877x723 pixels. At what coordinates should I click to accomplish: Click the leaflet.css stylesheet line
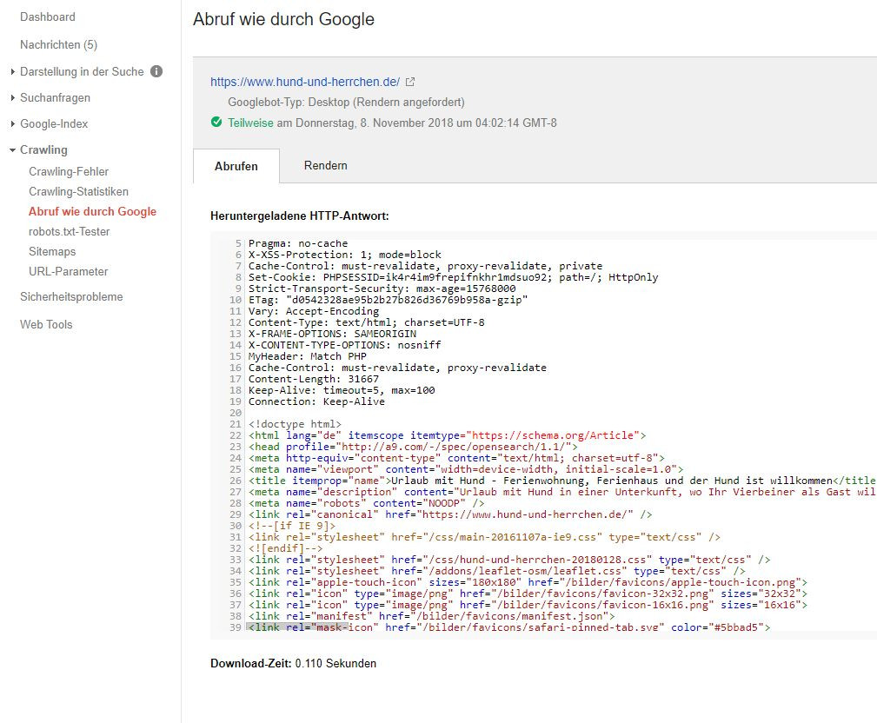tap(496, 571)
